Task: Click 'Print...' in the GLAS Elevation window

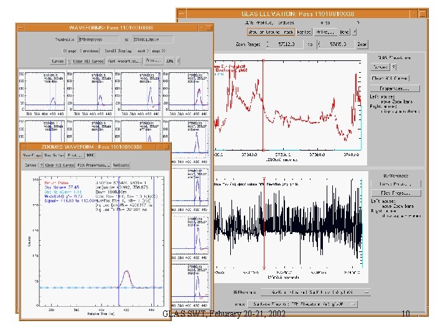Action: point(325,32)
